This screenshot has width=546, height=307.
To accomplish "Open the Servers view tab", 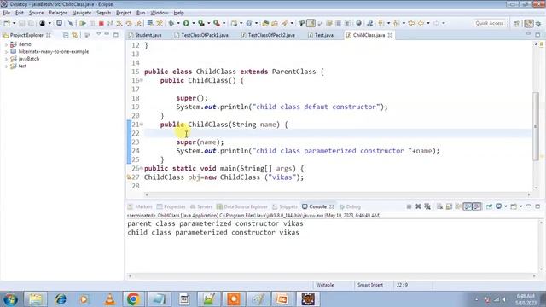I will pyautogui.click(x=201, y=206).
